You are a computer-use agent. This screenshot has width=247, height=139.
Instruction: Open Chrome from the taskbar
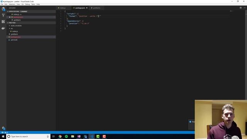[x=60, y=136]
